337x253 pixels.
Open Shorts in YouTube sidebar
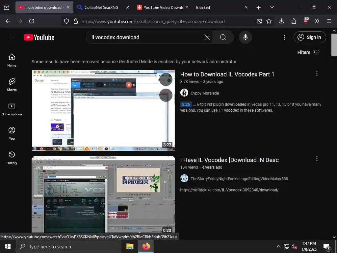tap(12, 85)
